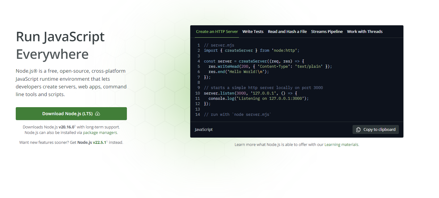Screen dimensions: 439x198
Task: Click the res.end('Hello World!\n') line
Action: pyautogui.click(x=239, y=72)
